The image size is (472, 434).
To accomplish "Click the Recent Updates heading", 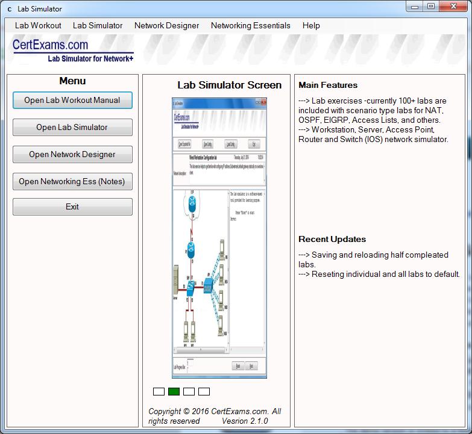I will (x=332, y=239).
